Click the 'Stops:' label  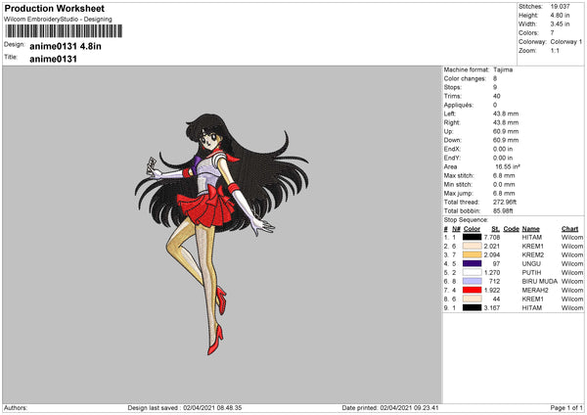click(453, 87)
